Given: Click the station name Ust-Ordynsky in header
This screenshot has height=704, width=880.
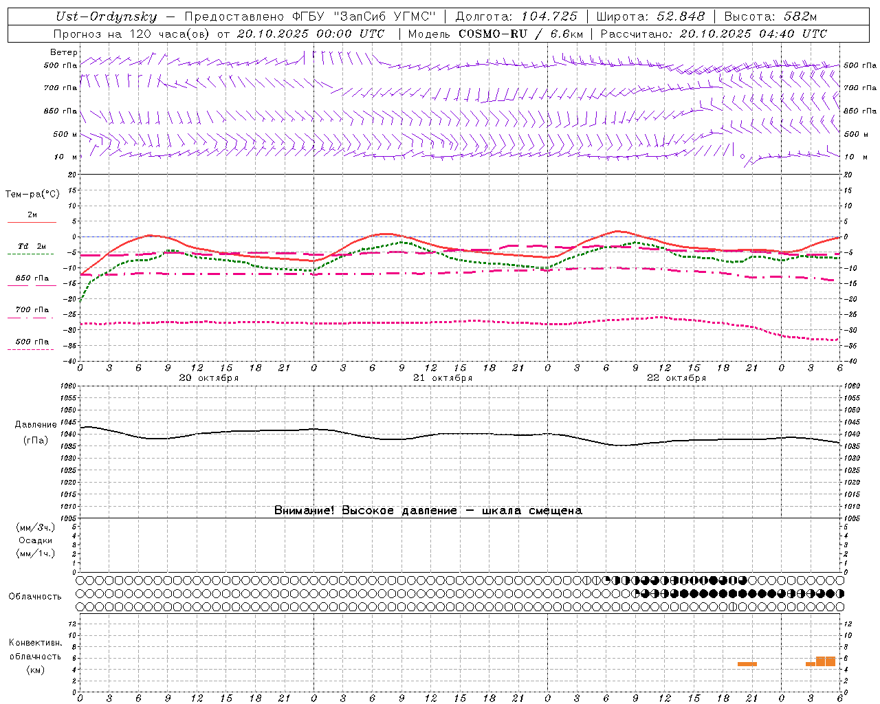Looking at the screenshot, I should pos(106,16).
